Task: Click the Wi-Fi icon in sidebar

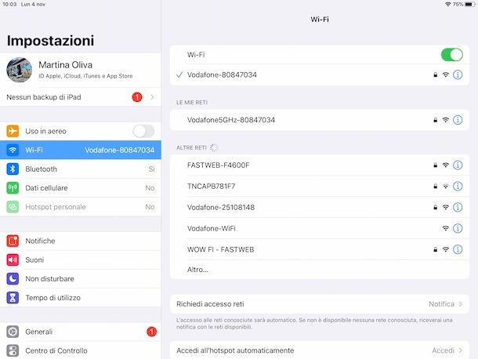Action: [x=13, y=150]
